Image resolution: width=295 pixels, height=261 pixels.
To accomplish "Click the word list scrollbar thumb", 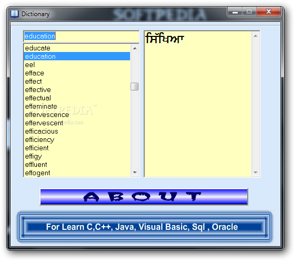I will point(135,87).
